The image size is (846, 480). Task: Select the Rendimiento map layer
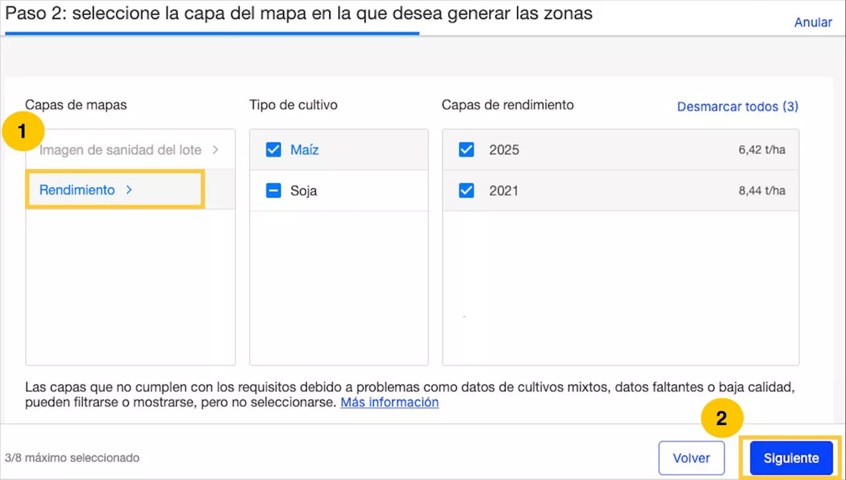click(x=77, y=190)
